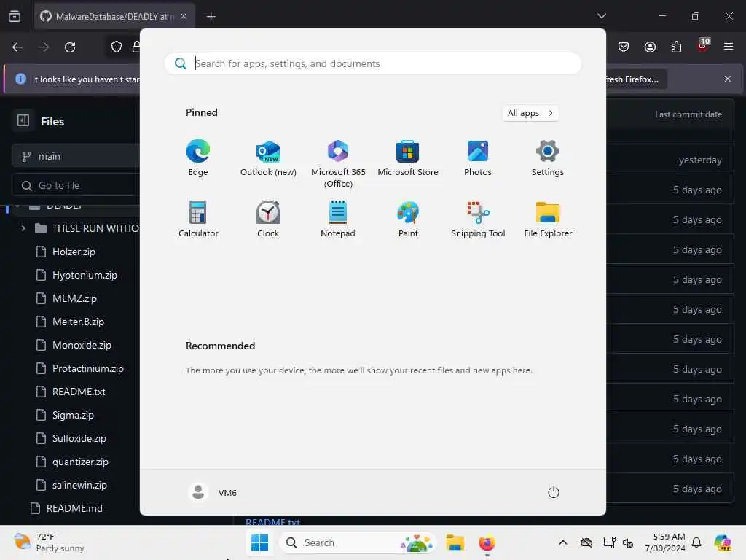Open the uBlock extension icon with badge 10
The height and width of the screenshot is (560, 746).
[x=702, y=46]
